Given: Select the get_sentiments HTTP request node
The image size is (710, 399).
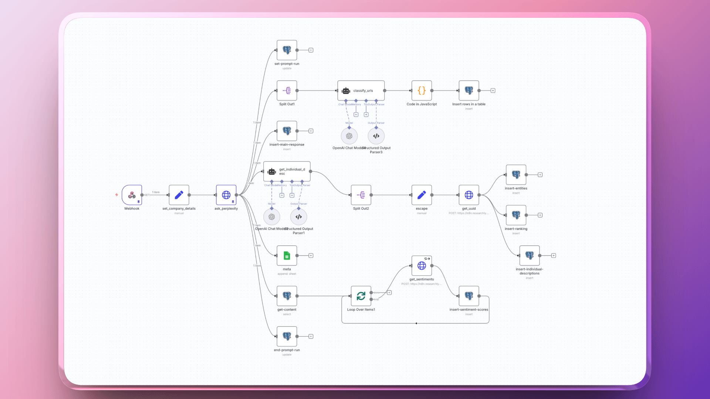Looking at the screenshot, I should point(421,265).
